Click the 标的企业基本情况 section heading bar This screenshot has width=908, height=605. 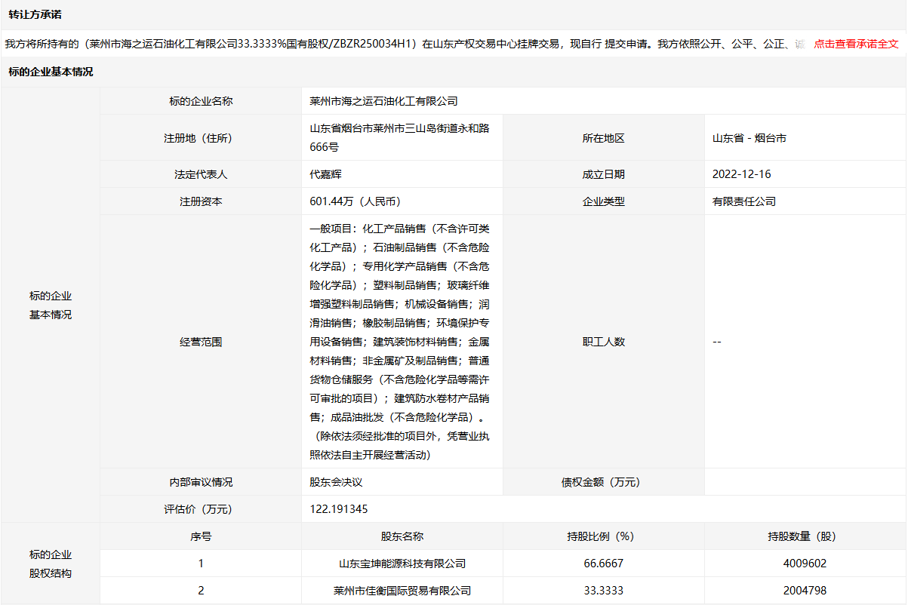(51, 72)
